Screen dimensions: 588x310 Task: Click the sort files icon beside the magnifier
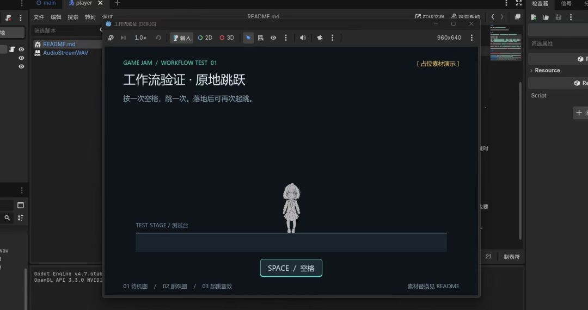(x=20, y=218)
